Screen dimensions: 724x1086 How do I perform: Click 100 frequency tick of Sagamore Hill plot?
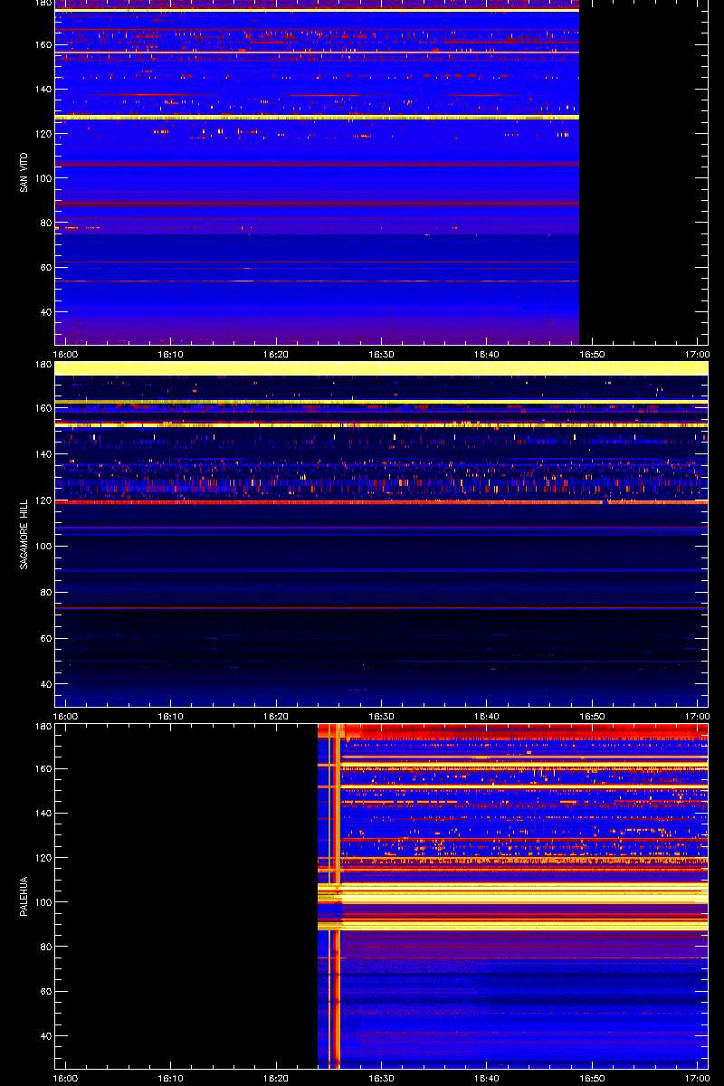(43, 547)
